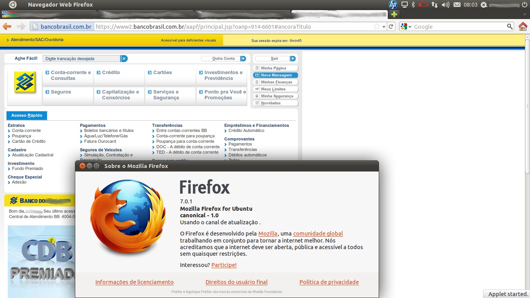Switch to the Acesso Rápido tab
Viewport: 530px width, 298px height.
pyautogui.click(x=26, y=115)
